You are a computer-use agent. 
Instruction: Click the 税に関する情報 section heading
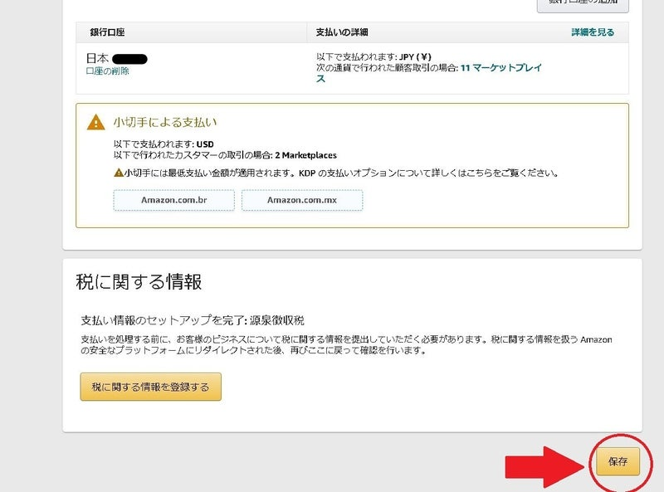tap(139, 282)
